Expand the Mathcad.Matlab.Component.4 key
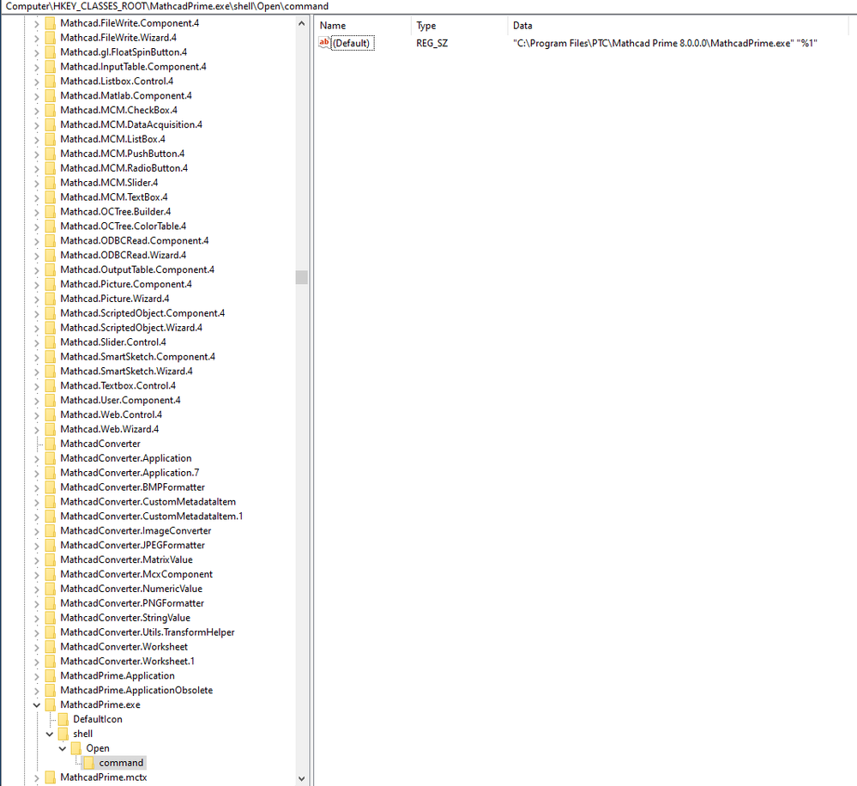 [x=37, y=95]
